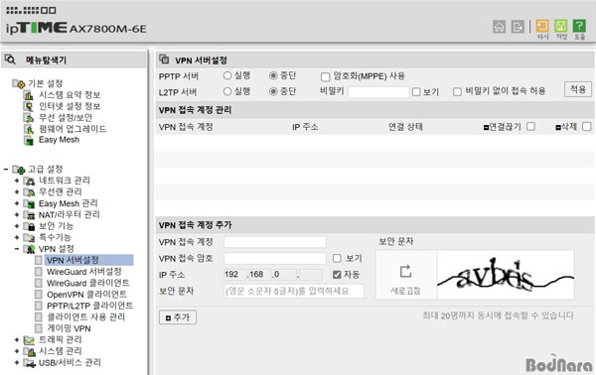Screen dimensions: 596x375
Task: Expand the Easy Mesh 관리 tree node
Action: pos(17,203)
